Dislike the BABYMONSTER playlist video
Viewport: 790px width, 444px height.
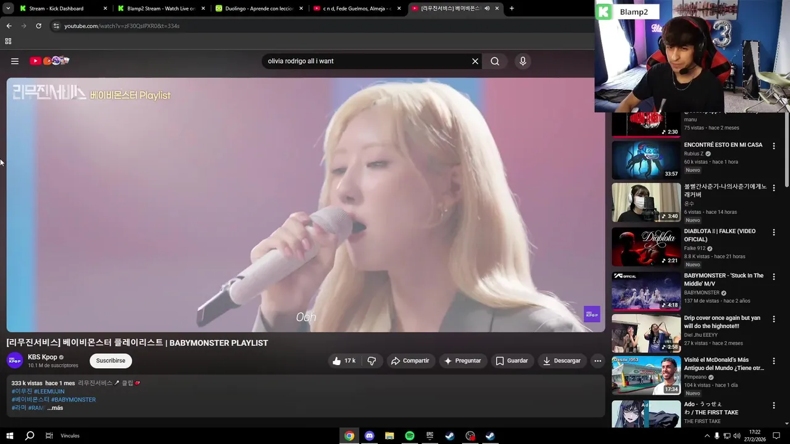[x=372, y=361]
